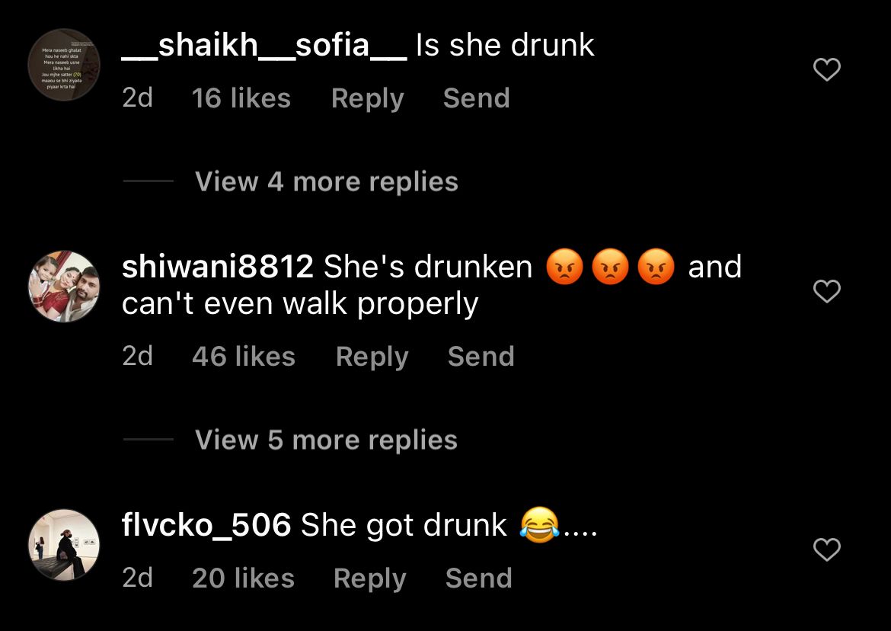The width and height of the screenshot is (891, 631).
Task: View the 16 likes list
Action: coord(241,98)
